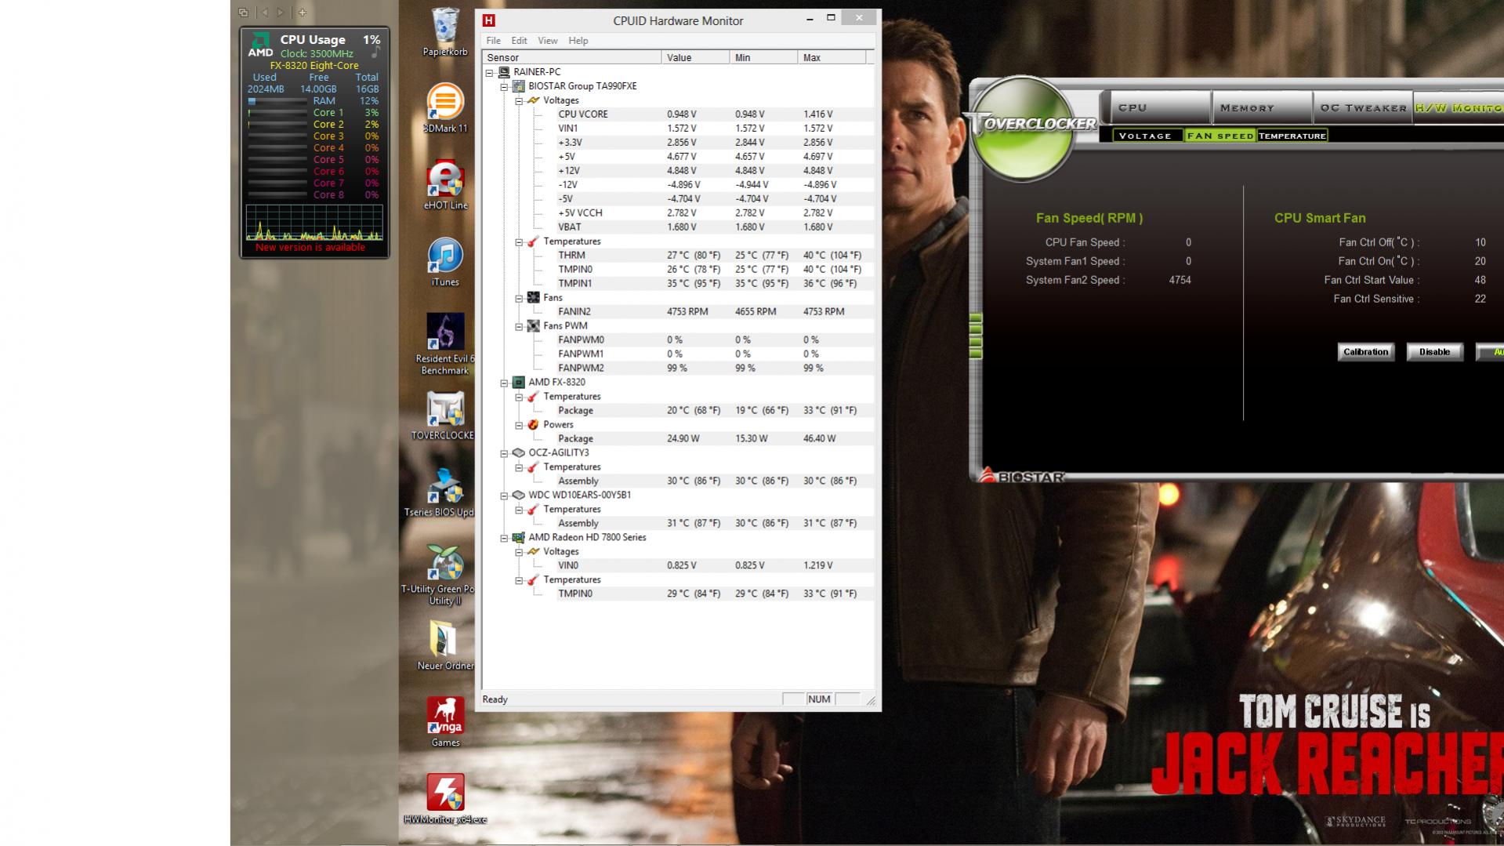Open the eHOT Line desktop shortcut
1504x846 pixels.
click(445, 185)
